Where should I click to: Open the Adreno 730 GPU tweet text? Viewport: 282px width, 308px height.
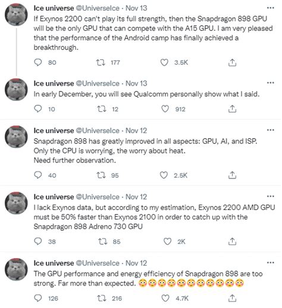(154, 217)
